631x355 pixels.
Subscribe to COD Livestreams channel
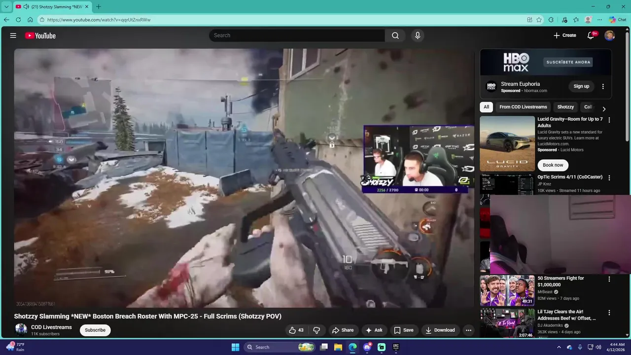click(95, 330)
